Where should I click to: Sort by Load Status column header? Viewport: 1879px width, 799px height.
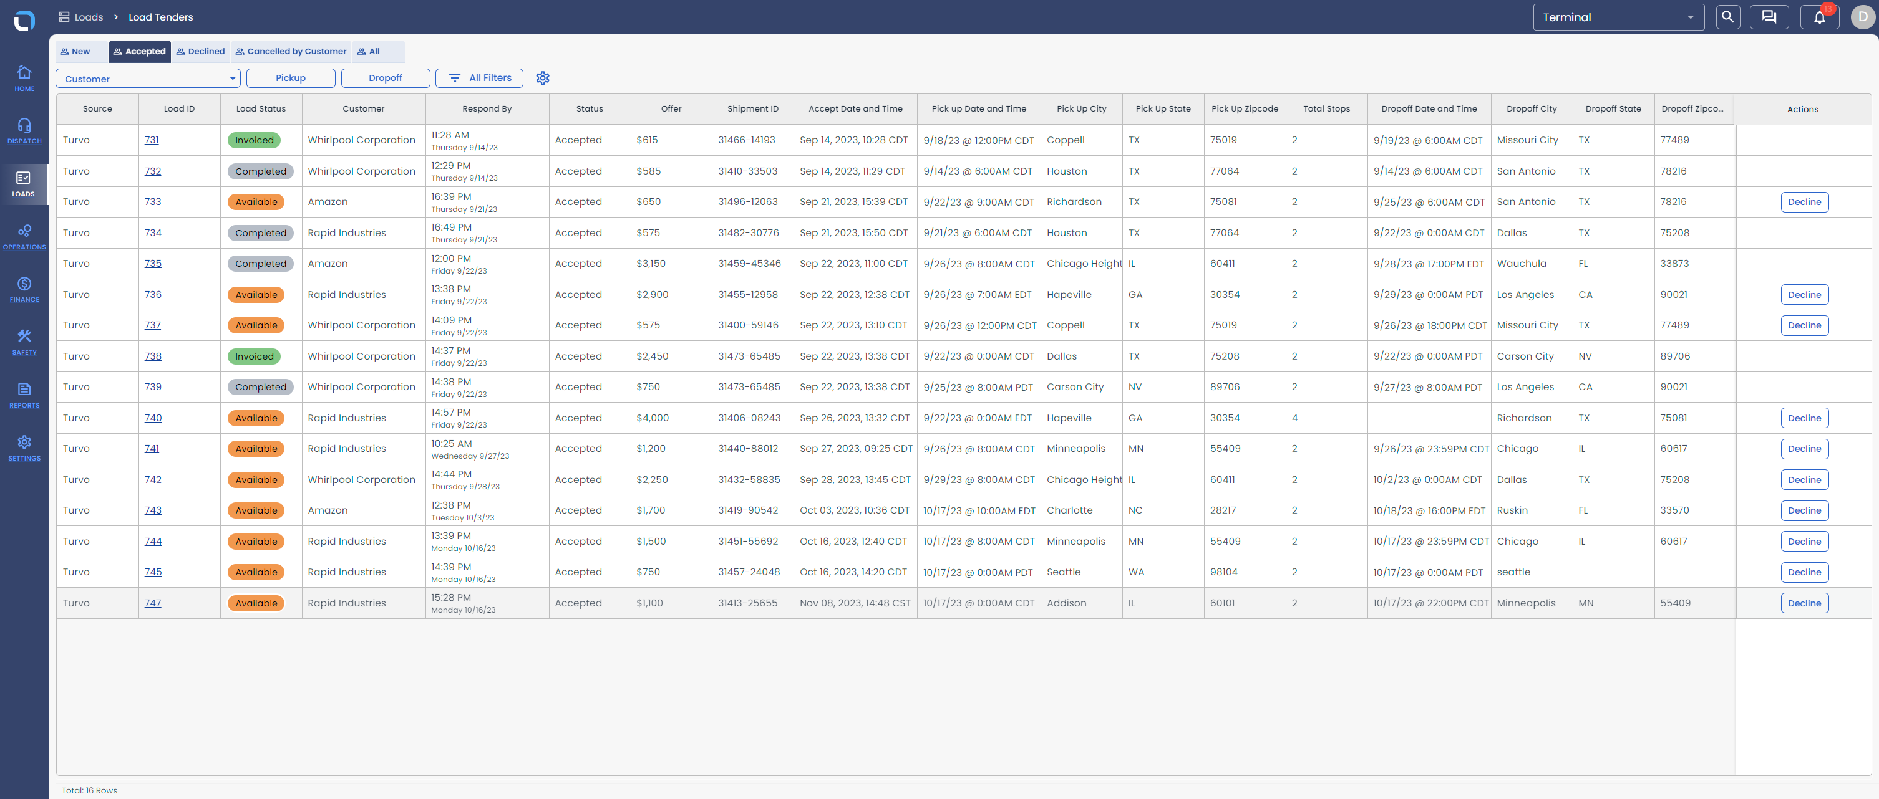pos(261,108)
